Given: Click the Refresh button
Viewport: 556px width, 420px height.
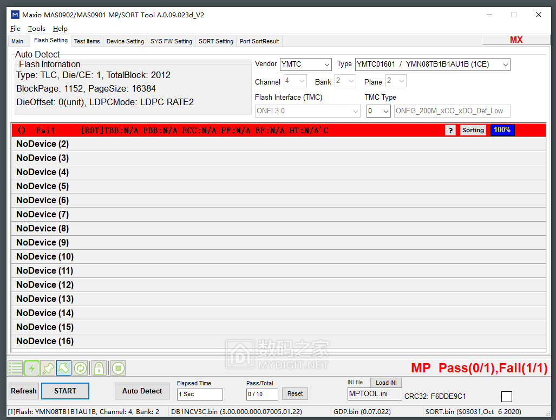Looking at the screenshot, I should coord(24,391).
